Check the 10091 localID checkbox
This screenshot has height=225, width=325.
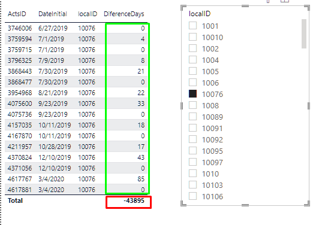coord(192,128)
